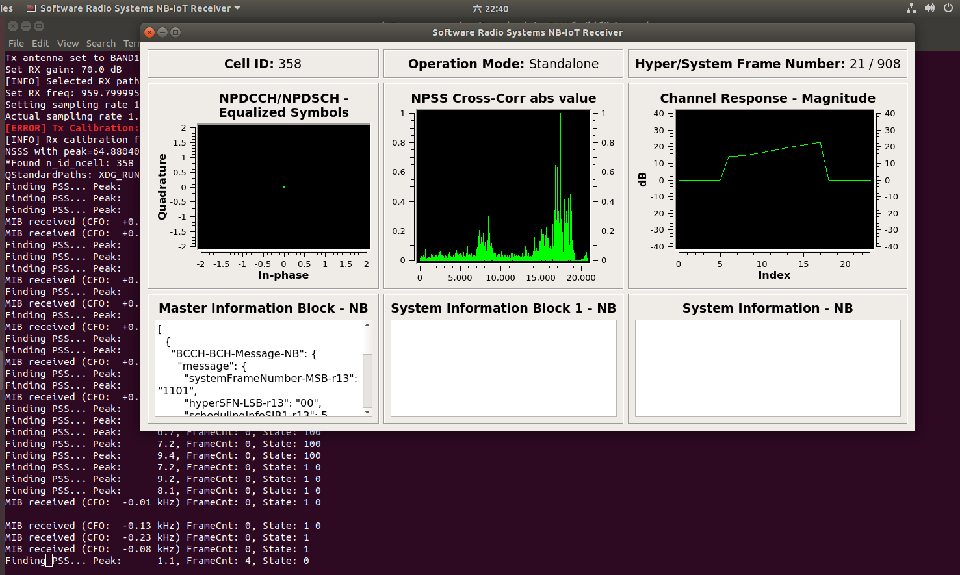Click the In-phase axis label

[x=283, y=275]
